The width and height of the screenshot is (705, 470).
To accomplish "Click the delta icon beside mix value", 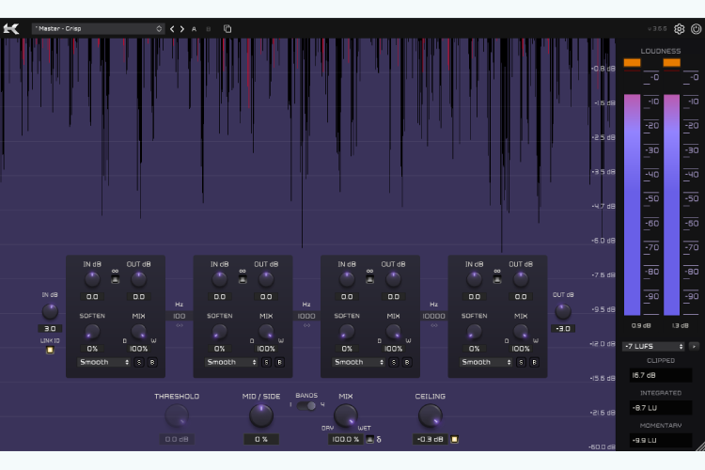I will tap(379, 439).
